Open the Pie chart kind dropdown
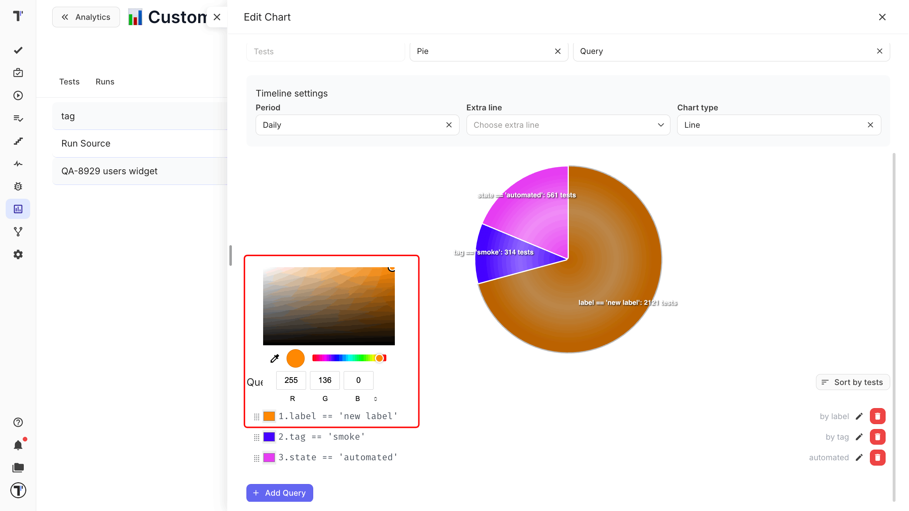This screenshot has height=511, width=909. click(x=489, y=51)
